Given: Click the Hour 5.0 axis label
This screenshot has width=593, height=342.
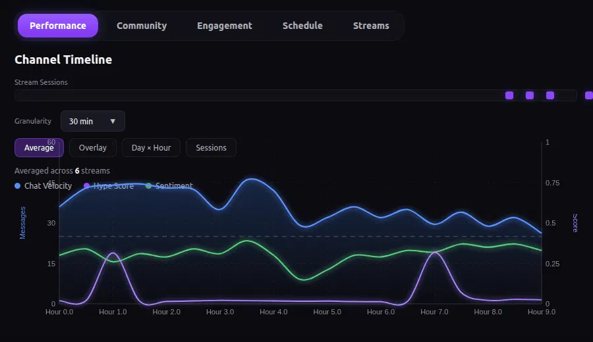Looking at the screenshot, I should 327,312.
